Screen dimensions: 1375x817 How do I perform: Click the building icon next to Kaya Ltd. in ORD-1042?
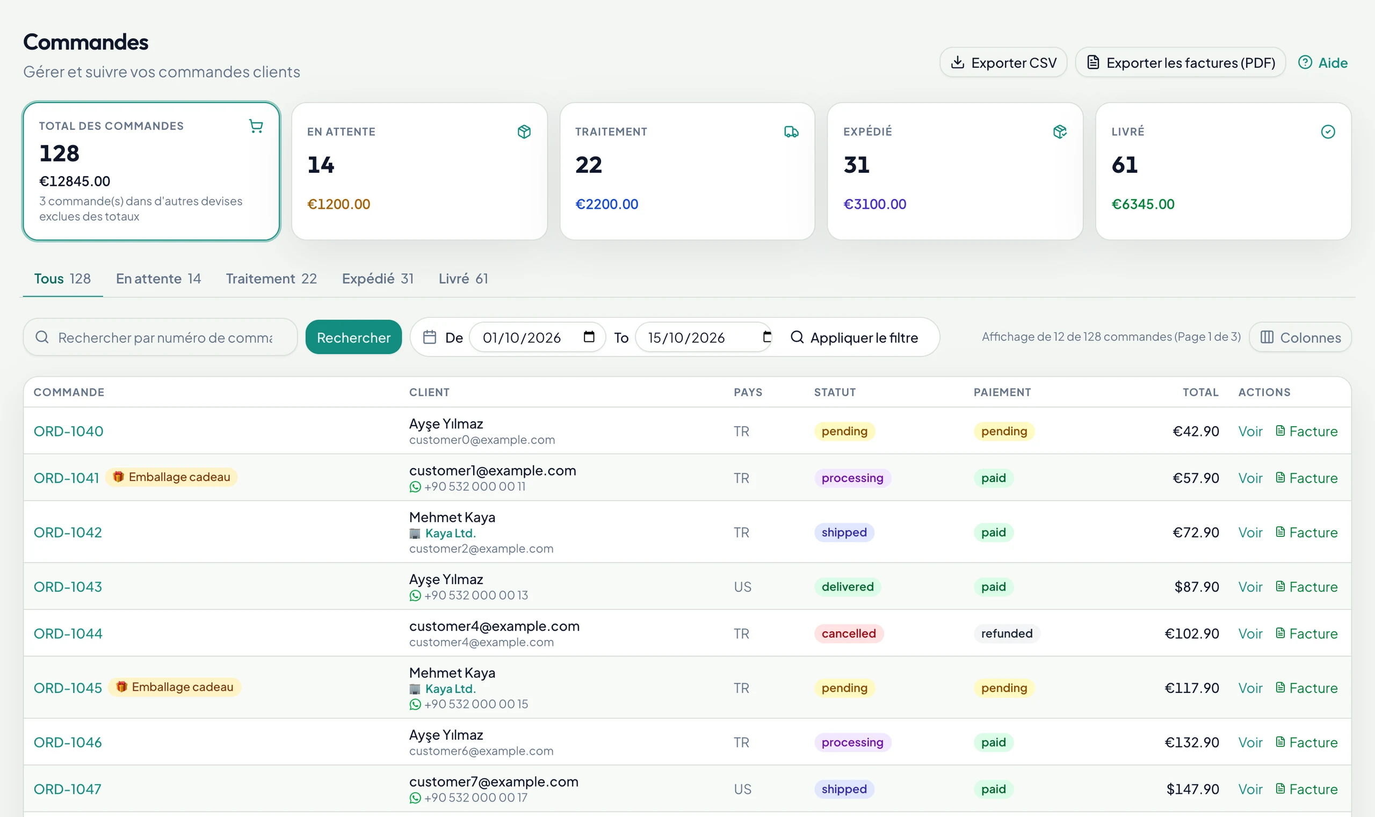click(x=415, y=534)
